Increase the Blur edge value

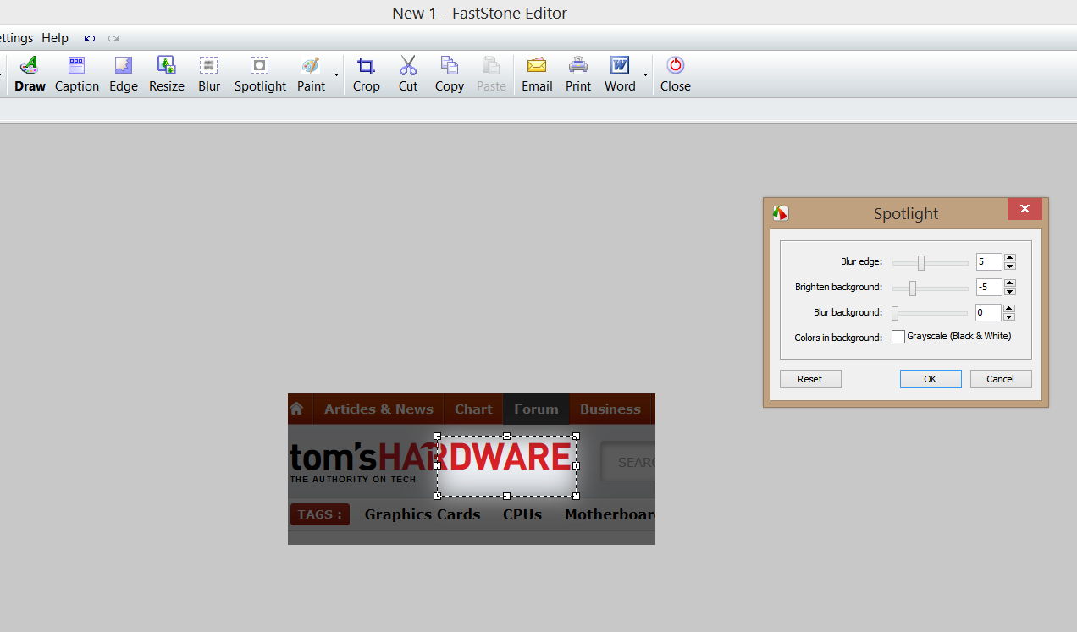tap(1009, 258)
